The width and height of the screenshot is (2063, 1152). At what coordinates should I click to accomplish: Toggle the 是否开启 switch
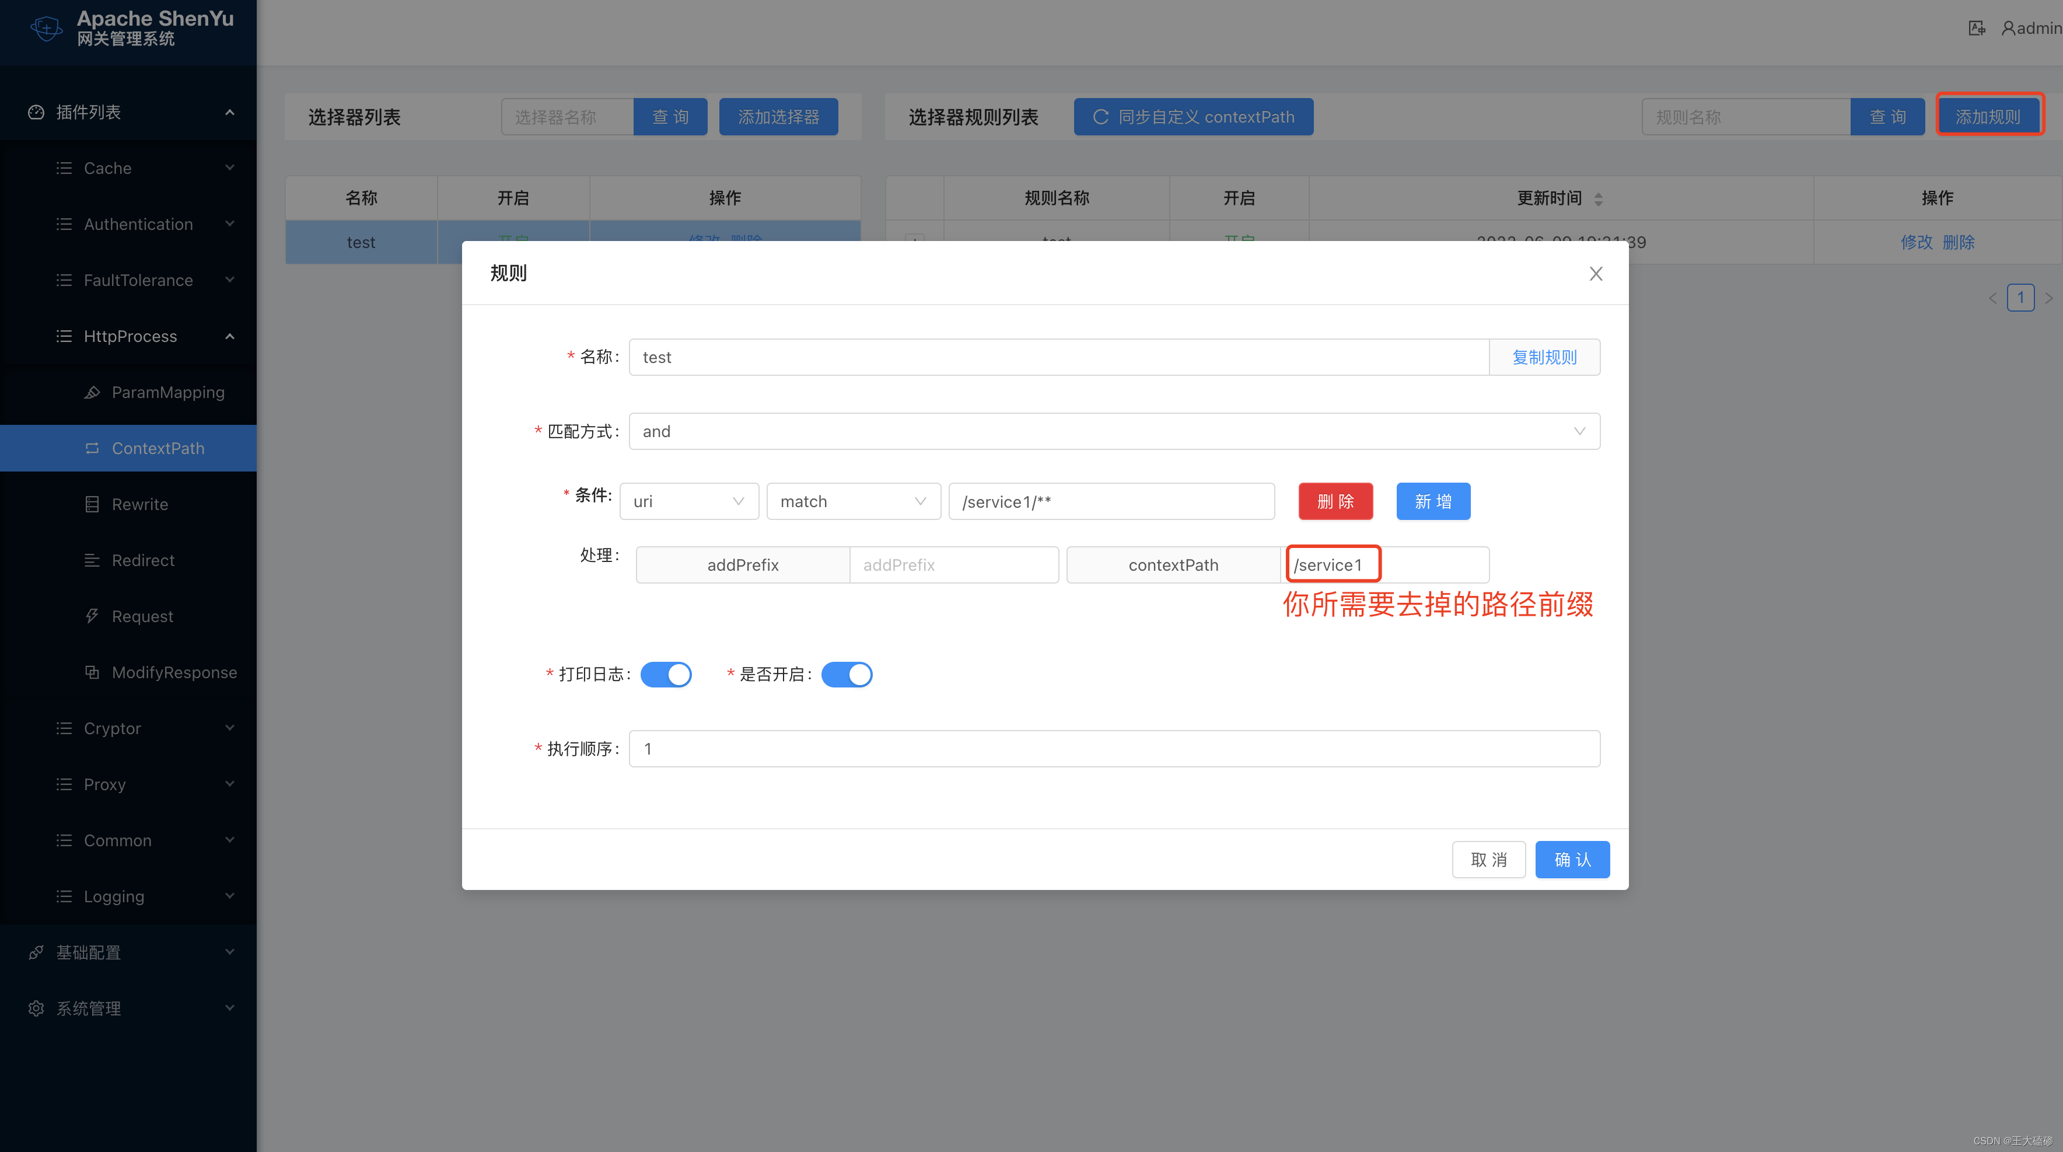tap(847, 675)
